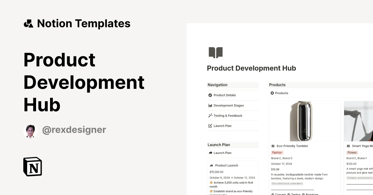Screen dimensions: 373x195
Task: Click the Development Stages chart icon
Action: pyautogui.click(x=210, y=105)
